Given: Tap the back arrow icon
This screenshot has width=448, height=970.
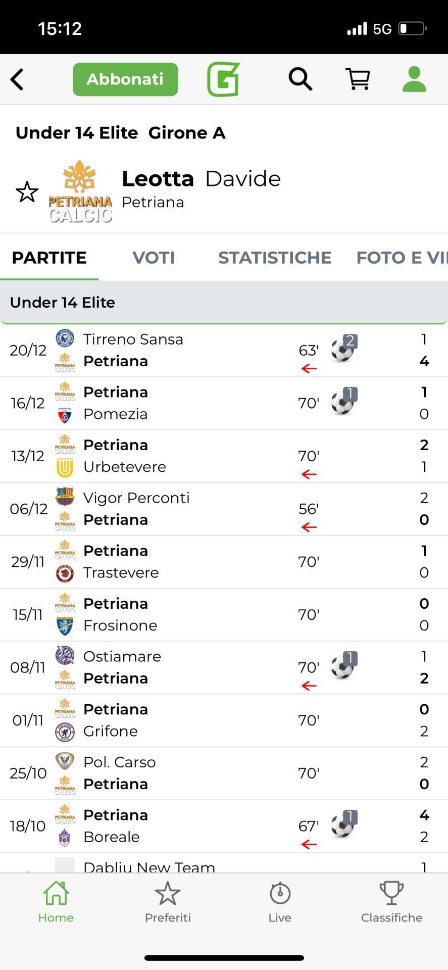Looking at the screenshot, I should [17, 79].
